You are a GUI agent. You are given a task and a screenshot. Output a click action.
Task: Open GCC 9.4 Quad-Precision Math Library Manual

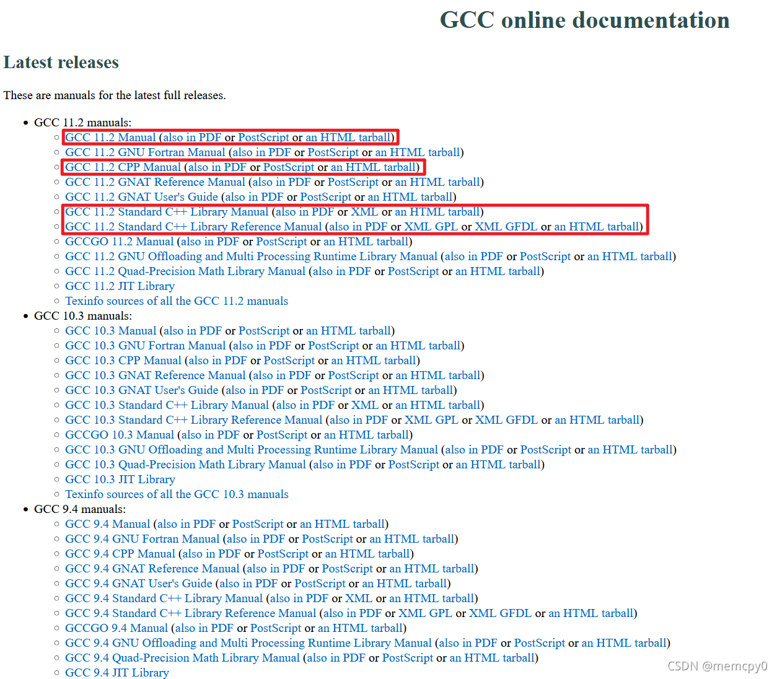click(182, 658)
